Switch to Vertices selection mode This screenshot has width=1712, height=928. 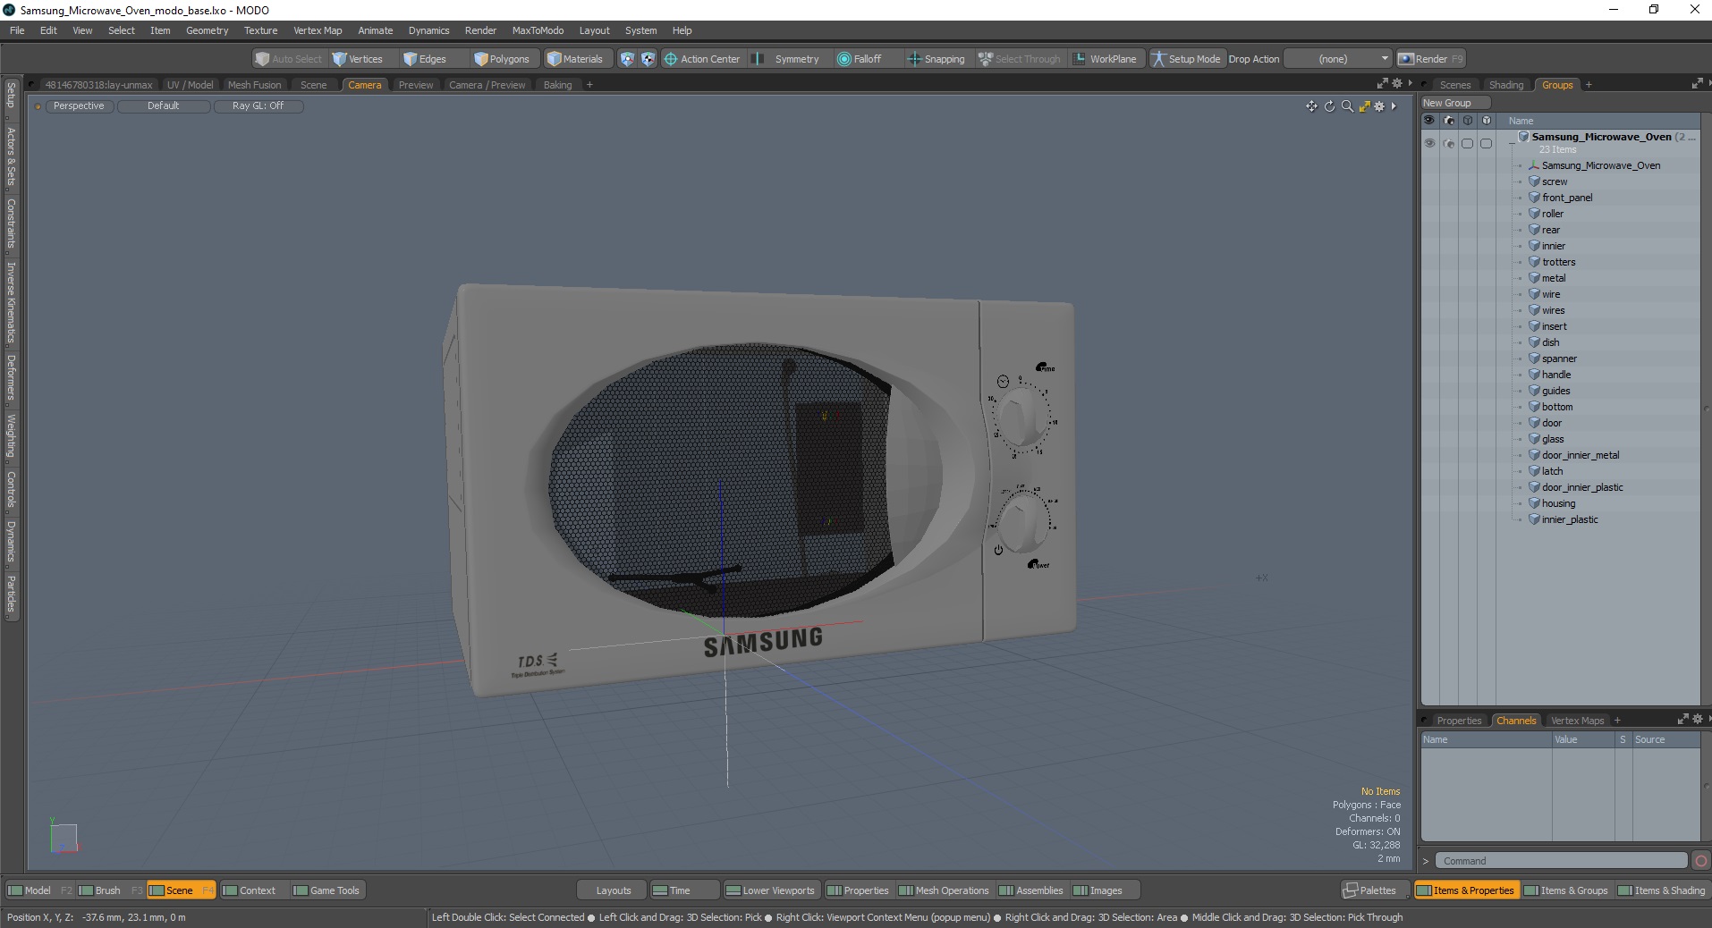(x=357, y=59)
